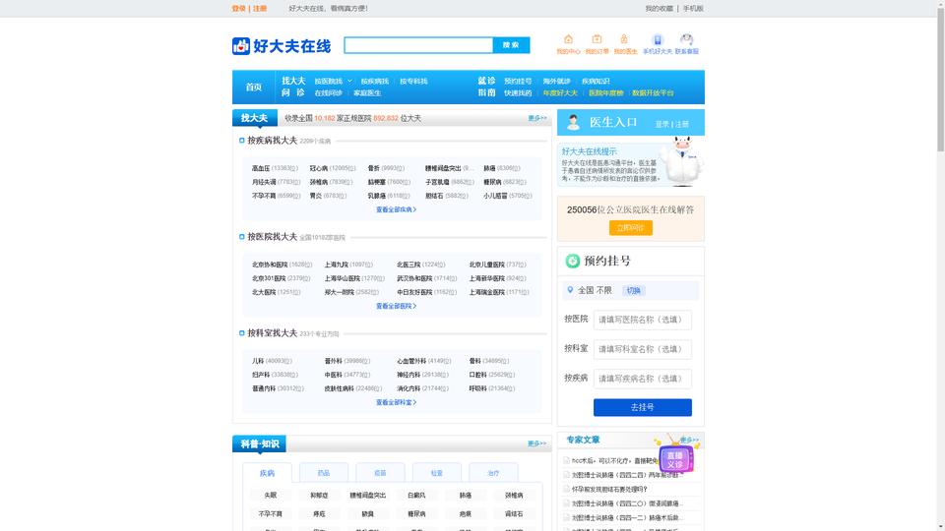Open the 上海华山医院 hospital link
Viewport: 945px width, 531px height.
(x=342, y=278)
